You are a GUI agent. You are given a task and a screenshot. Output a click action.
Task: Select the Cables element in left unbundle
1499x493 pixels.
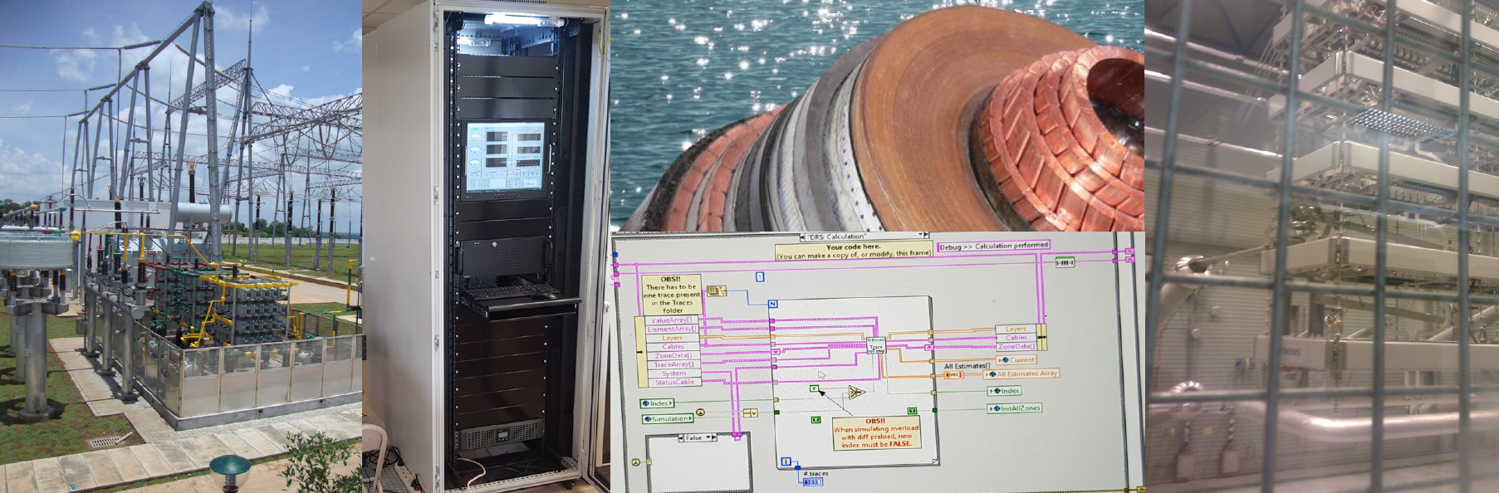(674, 346)
